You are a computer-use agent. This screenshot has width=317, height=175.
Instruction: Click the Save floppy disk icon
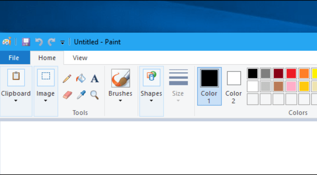click(26, 42)
